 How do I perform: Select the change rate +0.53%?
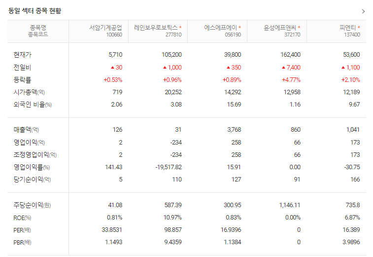[x=113, y=80]
